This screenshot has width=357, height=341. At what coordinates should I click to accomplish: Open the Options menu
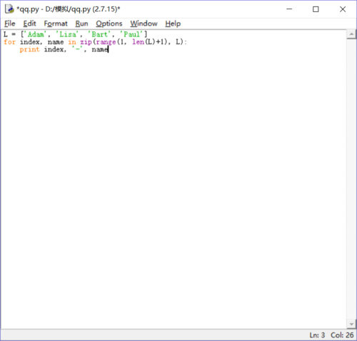click(109, 24)
